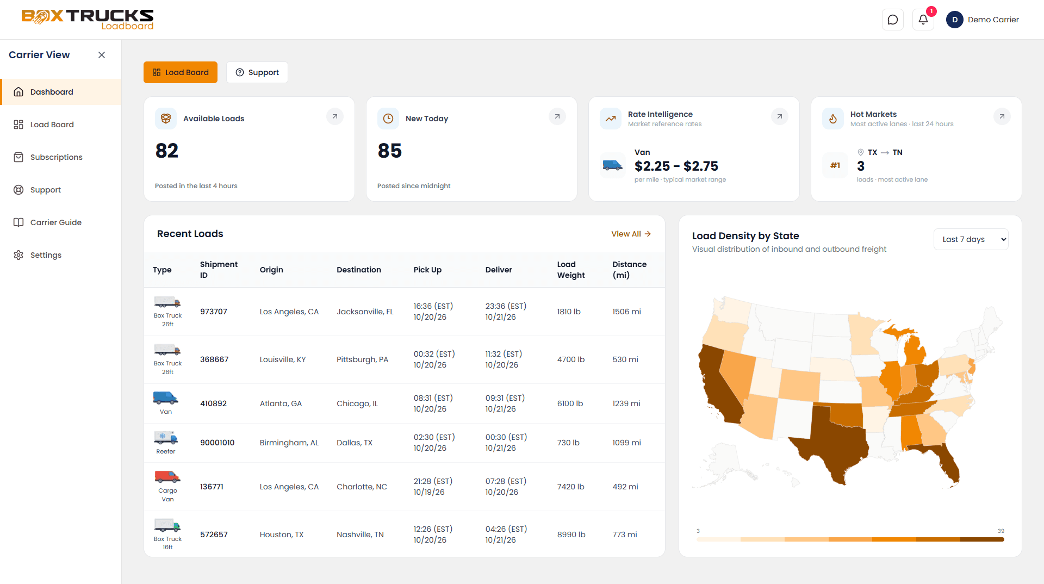Click the Load Weight column header
The height and width of the screenshot is (584, 1044).
pos(571,270)
